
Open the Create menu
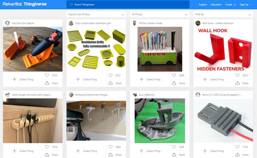(230, 5)
